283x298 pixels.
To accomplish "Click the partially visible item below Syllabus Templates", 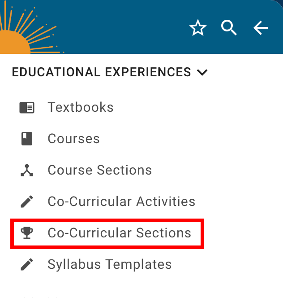I will pyautogui.click(x=40, y=296).
